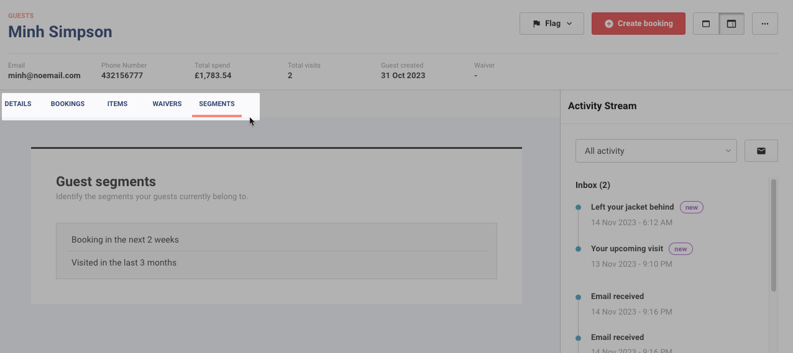Click the email address minh@noemail.com
Screen dimensions: 793x353
point(44,76)
